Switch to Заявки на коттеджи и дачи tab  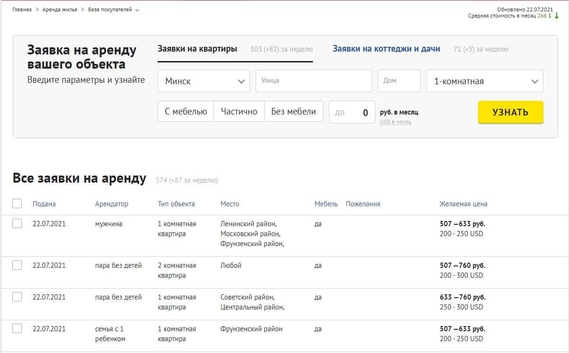(386, 49)
